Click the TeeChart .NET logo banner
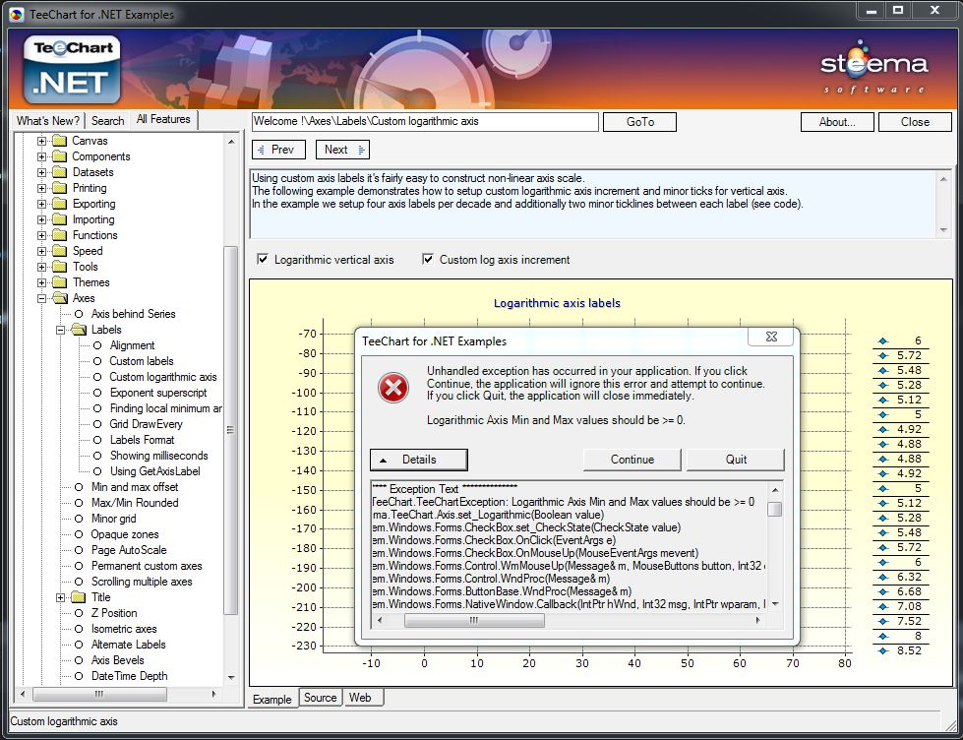Viewport: 963px width, 740px height. pos(72,70)
